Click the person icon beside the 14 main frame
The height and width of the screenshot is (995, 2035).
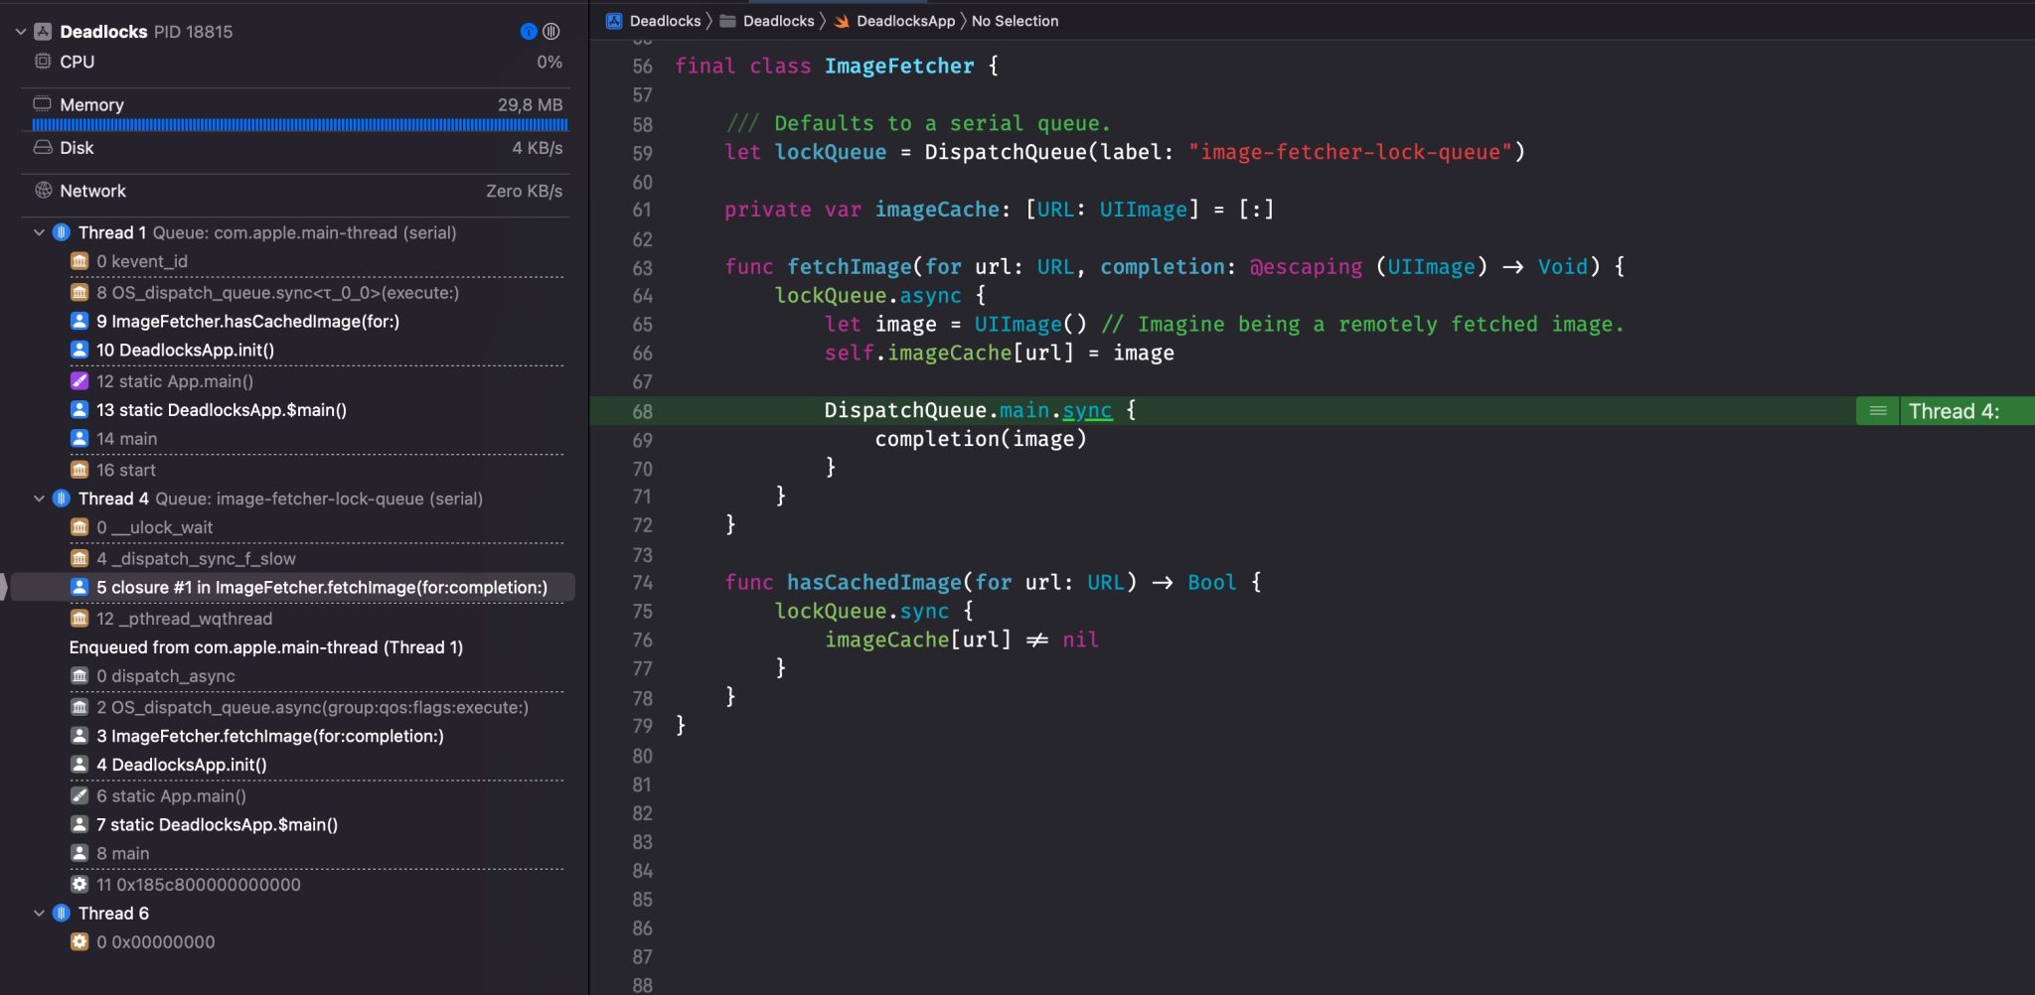[x=80, y=438]
